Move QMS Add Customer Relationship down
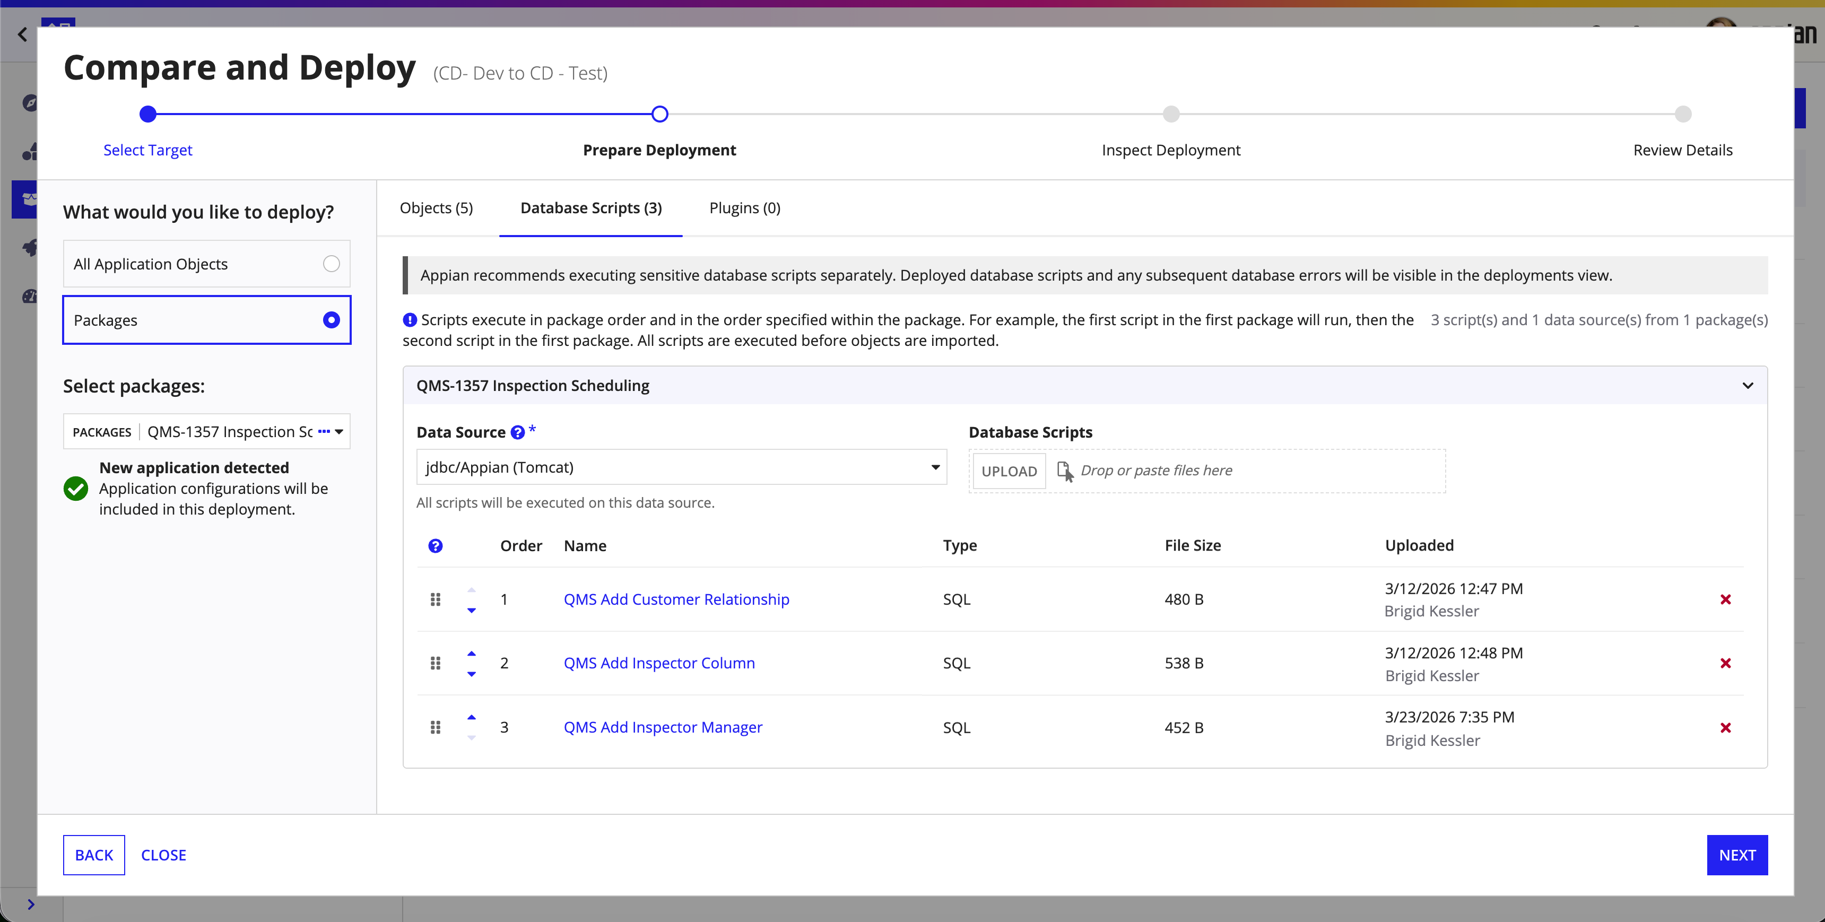 point(472,610)
